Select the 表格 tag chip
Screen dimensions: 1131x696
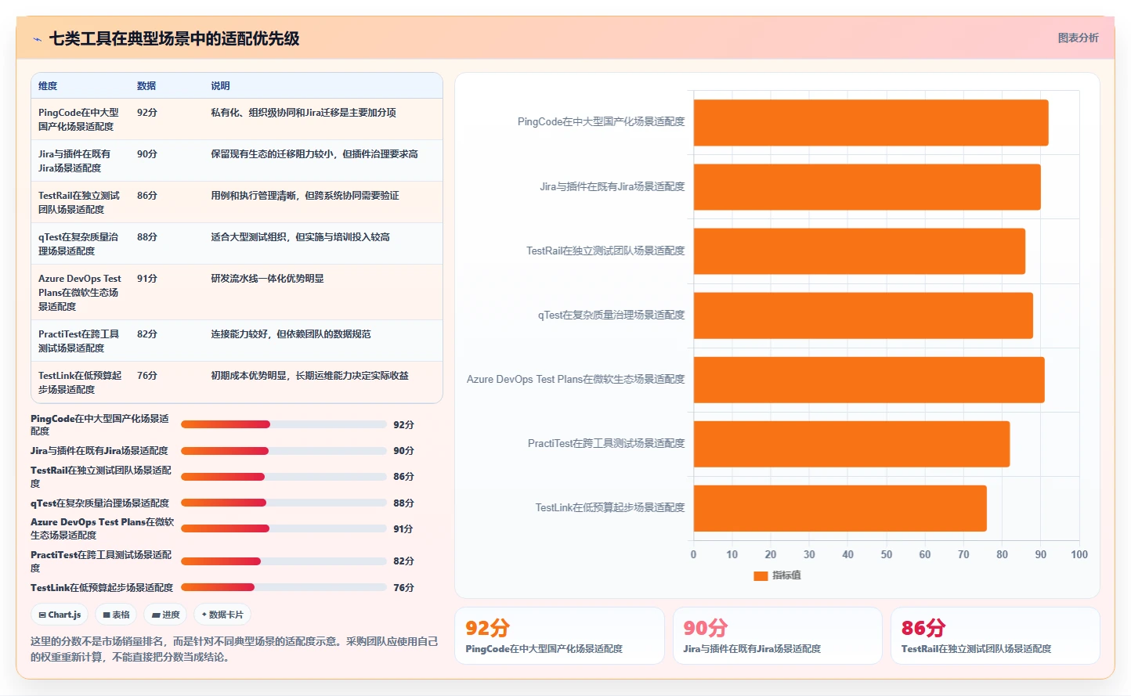tap(116, 615)
